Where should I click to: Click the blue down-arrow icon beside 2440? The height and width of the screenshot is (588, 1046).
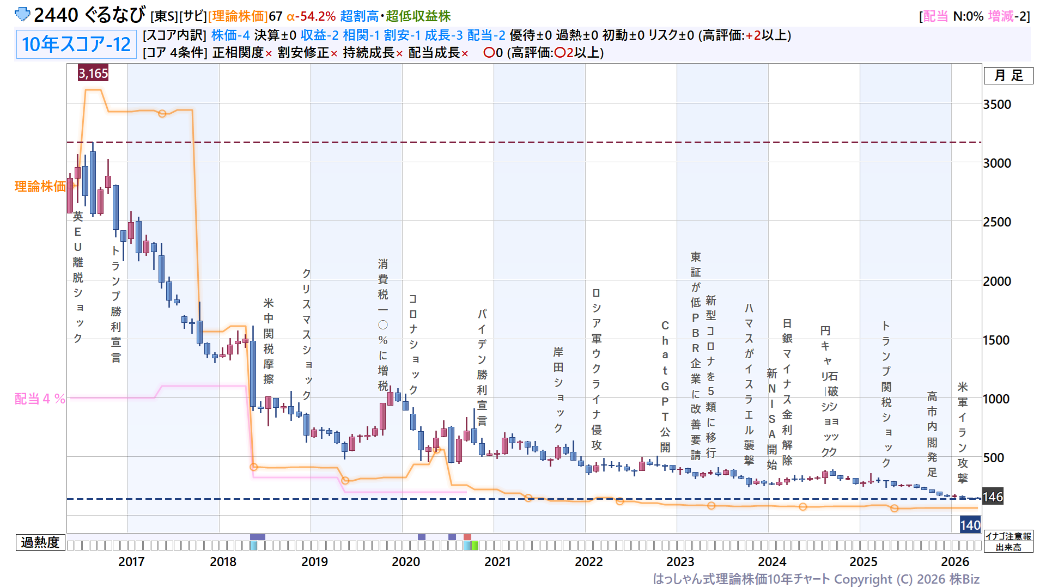click(x=22, y=14)
